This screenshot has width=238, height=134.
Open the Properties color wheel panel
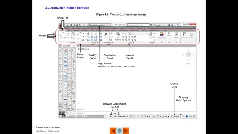pyautogui.click(x=161, y=35)
